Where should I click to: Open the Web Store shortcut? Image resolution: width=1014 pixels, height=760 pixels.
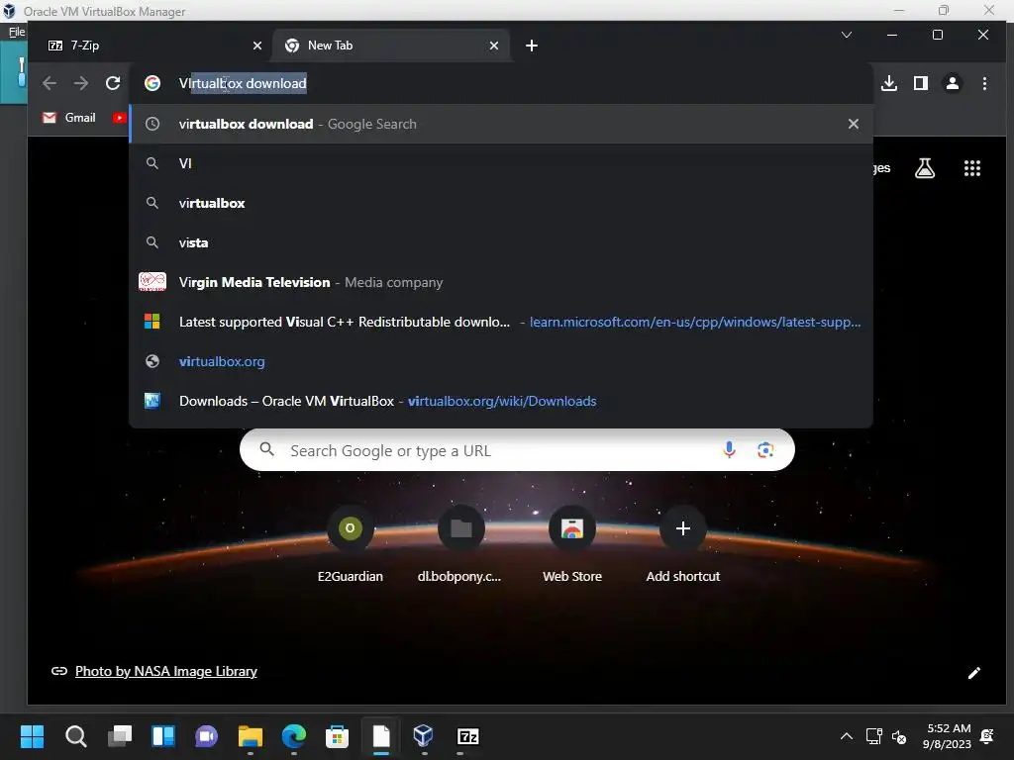tap(571, 545)
